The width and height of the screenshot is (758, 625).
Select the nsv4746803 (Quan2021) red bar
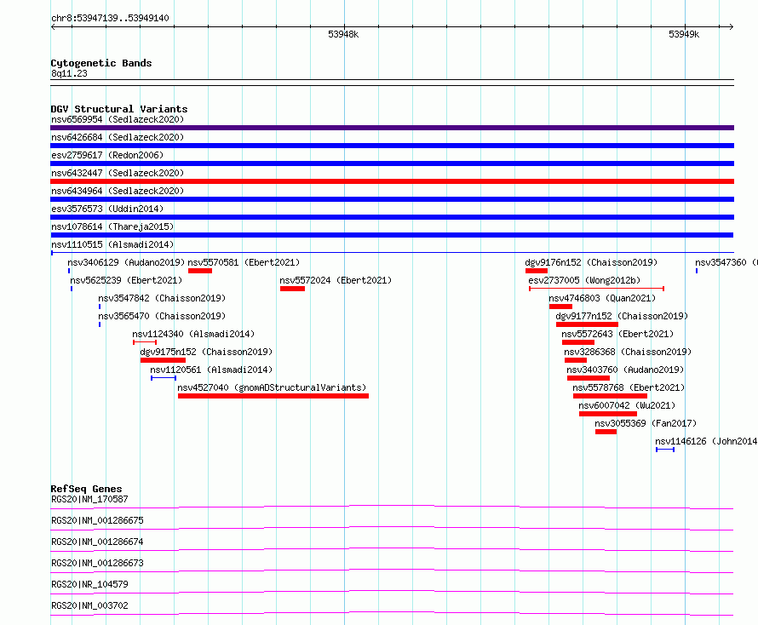[560, 307]
